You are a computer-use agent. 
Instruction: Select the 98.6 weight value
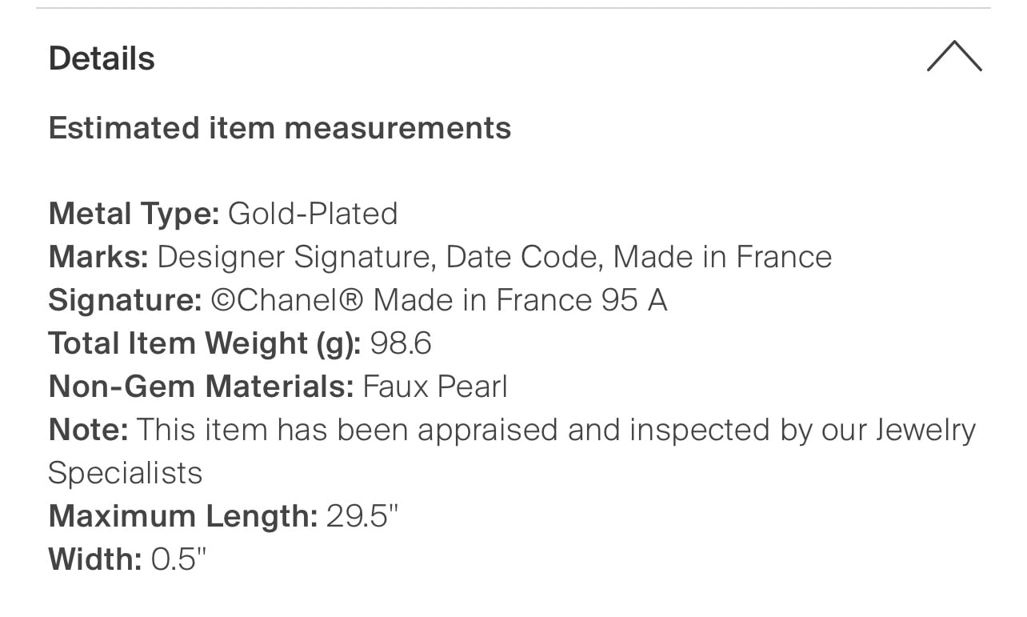point(401,343)
